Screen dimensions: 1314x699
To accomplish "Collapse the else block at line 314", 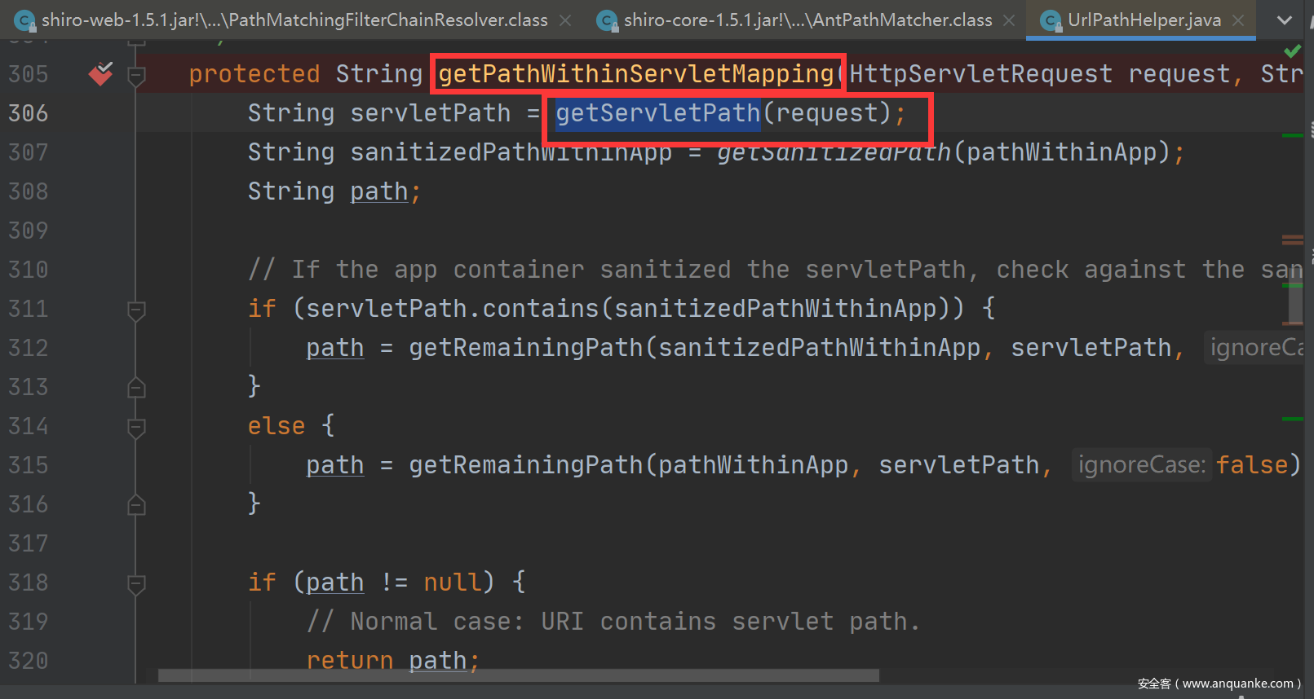I will tap(136, 427).
